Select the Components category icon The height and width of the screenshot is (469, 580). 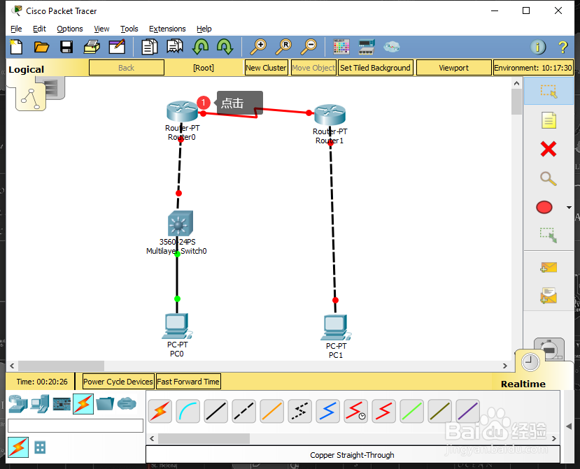click(x=62, y=404)
